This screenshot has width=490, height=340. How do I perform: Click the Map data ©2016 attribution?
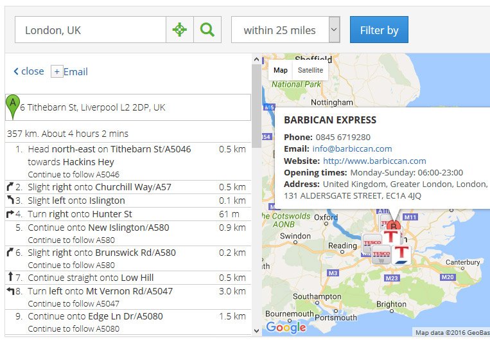click(x=453, y=332)
